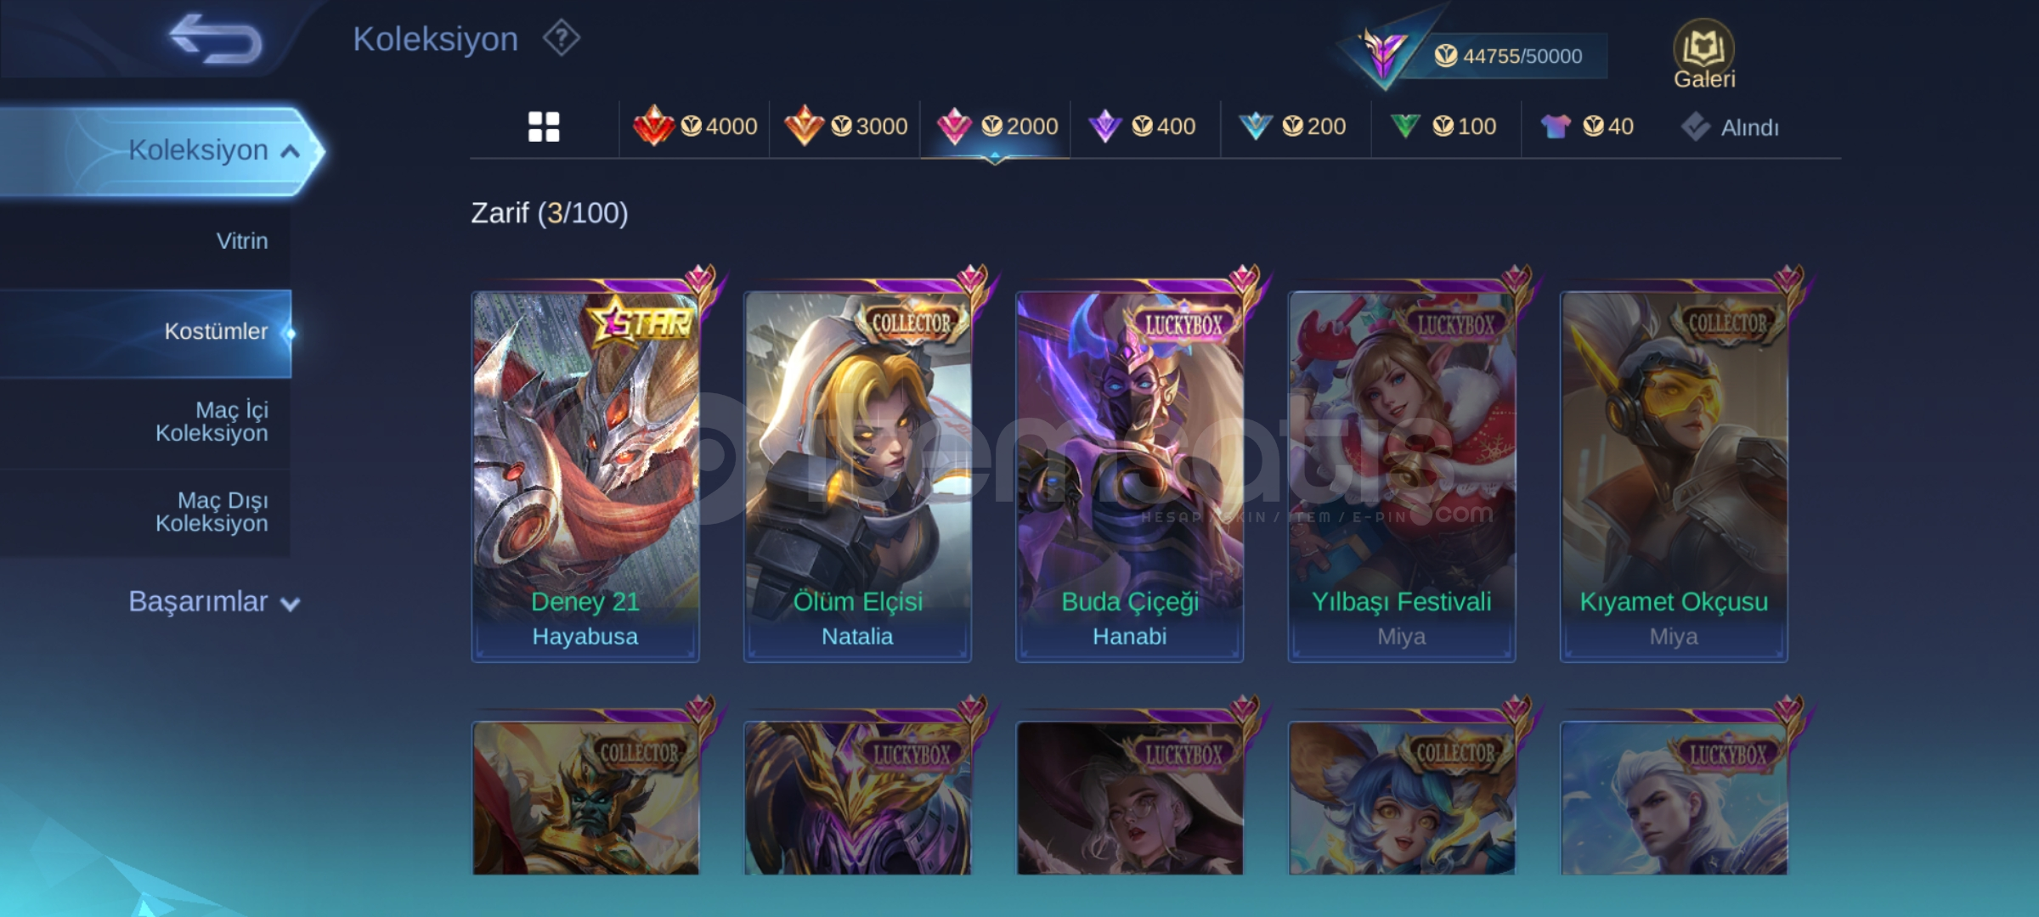Switch to the pink 2000 tier tab
Screen dimensions: 2039x917
tap(997, 127)
